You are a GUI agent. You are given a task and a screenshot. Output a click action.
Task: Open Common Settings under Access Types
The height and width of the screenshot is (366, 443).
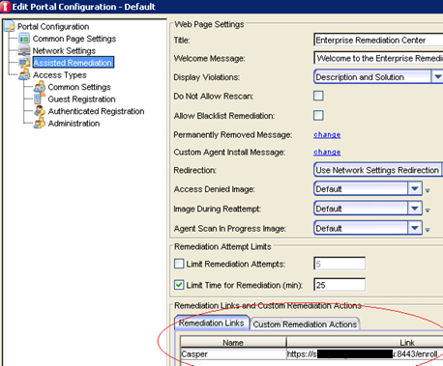79,87
